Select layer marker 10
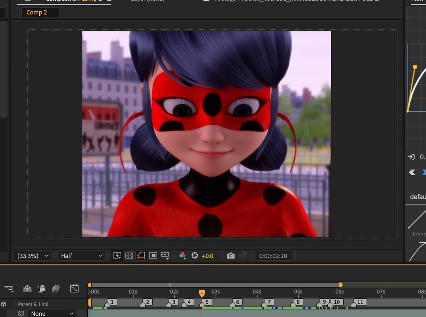 (x=336, y=302)
